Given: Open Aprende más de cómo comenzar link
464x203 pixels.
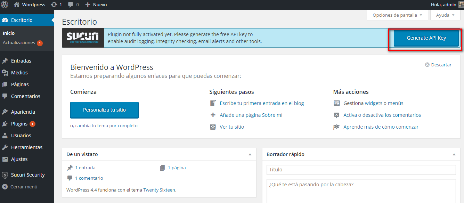Looking at the screenshot, I should click(x=381, y=127).
